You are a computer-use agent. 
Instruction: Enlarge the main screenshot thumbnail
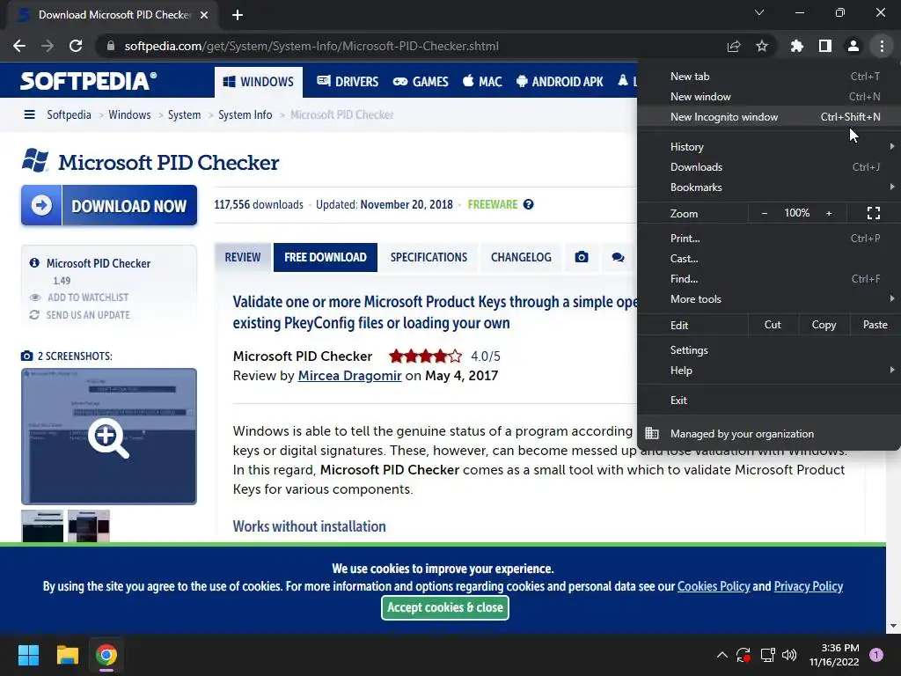(109, 437)
